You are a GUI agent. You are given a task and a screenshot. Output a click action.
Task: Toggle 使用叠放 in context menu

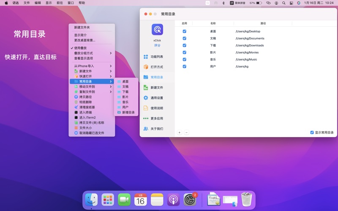pos(92,48)
